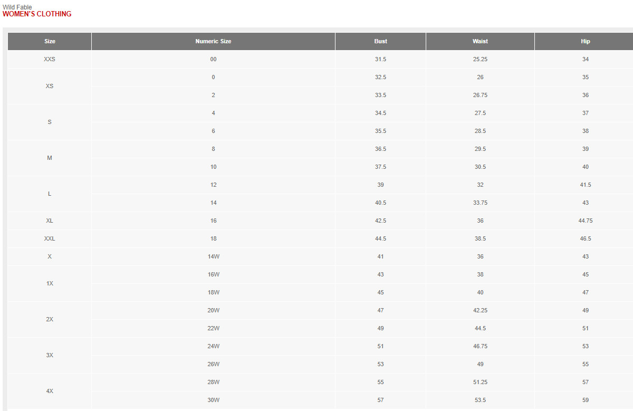Select the XS size cell
Image resolution: width=633 pixels, height=411 pixels.
[x=50, y=86]
